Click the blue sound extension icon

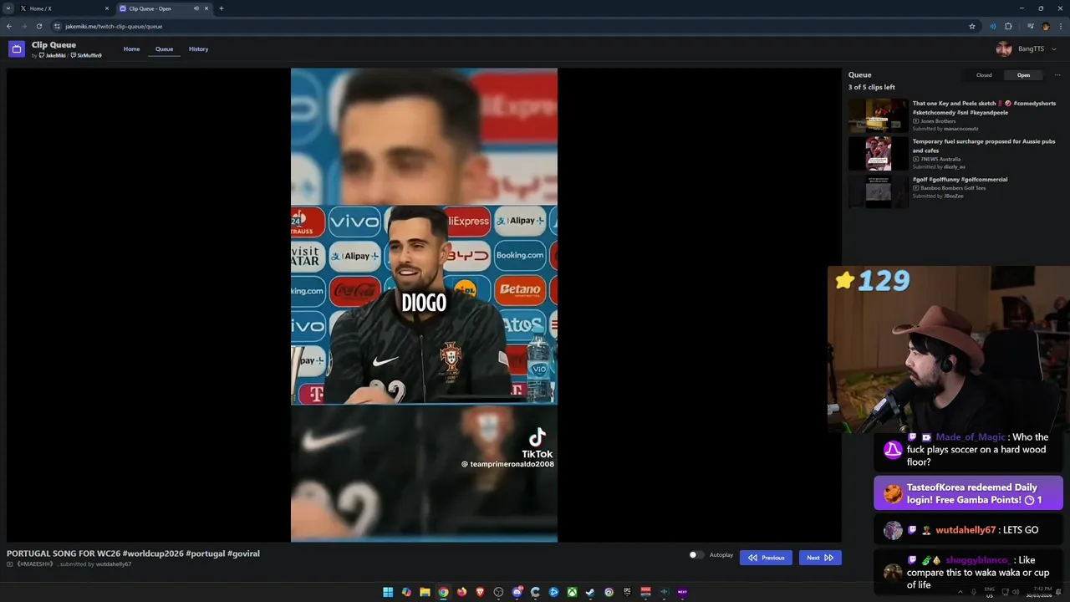[x=993, y=26]
